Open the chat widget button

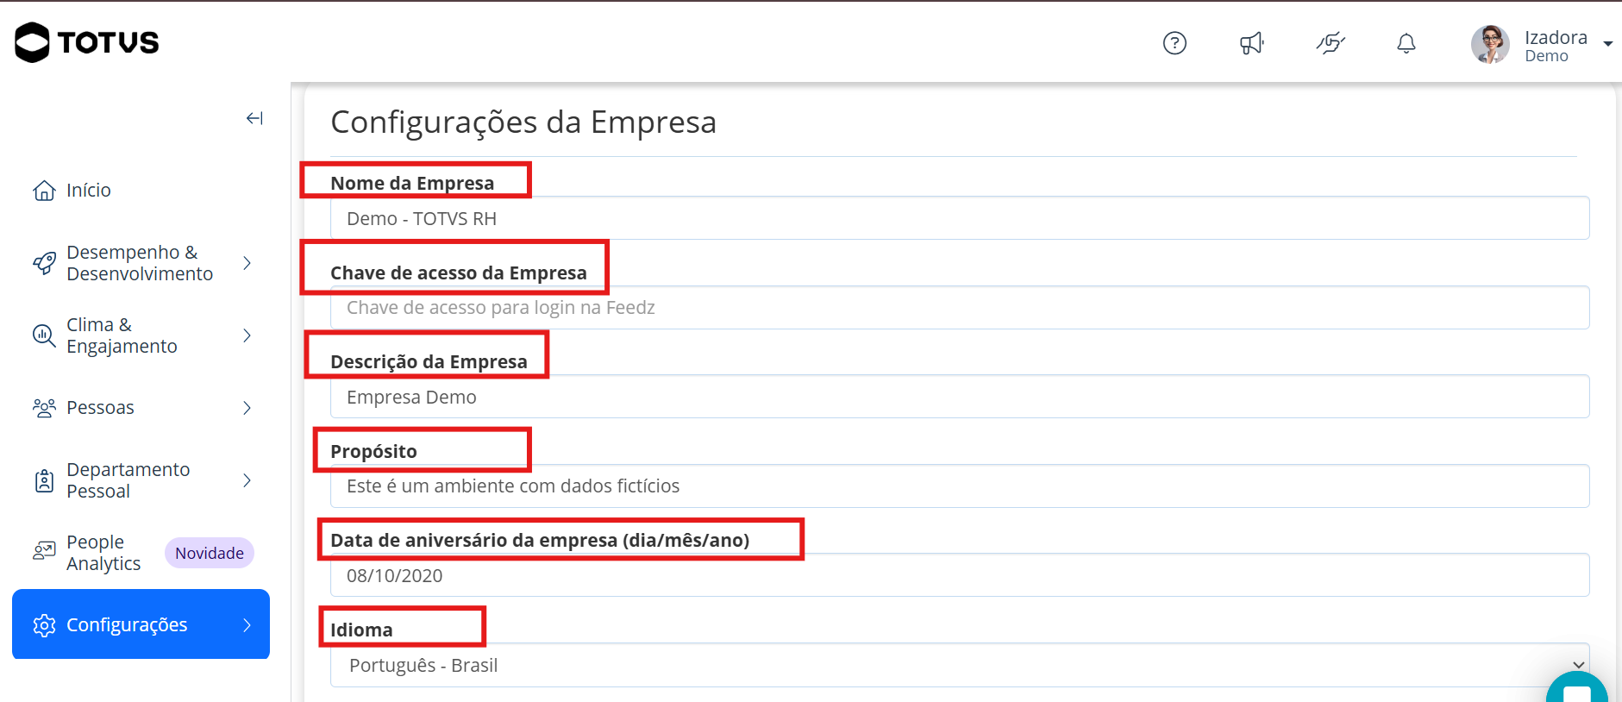click(x=1577, y=690)
